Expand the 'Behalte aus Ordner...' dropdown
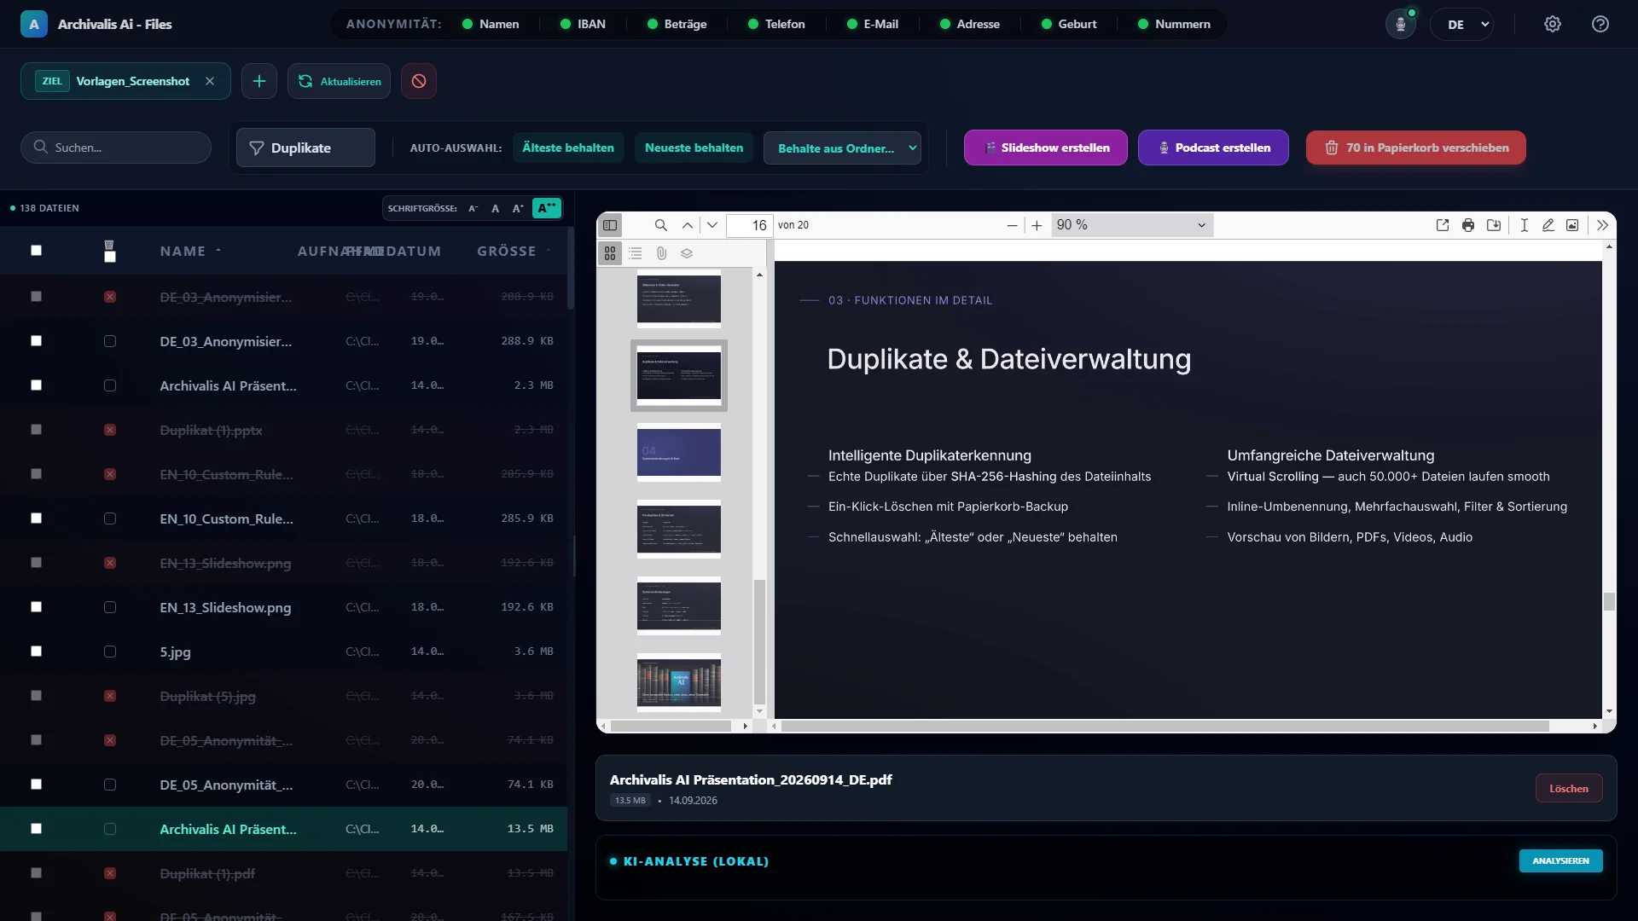Viewport: 1638px width, 921px height. [842, 148]
